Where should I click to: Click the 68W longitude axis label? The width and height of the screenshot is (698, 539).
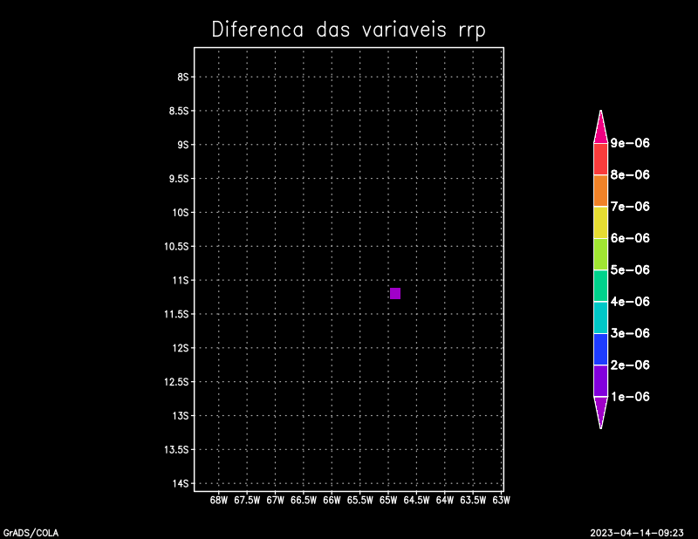[218, 501]
